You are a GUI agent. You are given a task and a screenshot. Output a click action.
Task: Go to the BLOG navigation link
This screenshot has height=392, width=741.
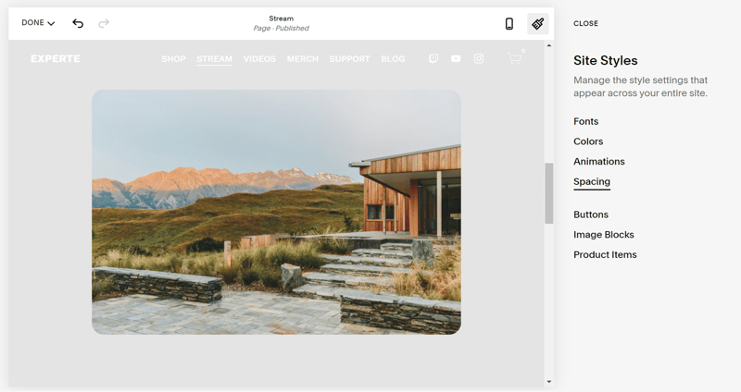tap(393, 59)
